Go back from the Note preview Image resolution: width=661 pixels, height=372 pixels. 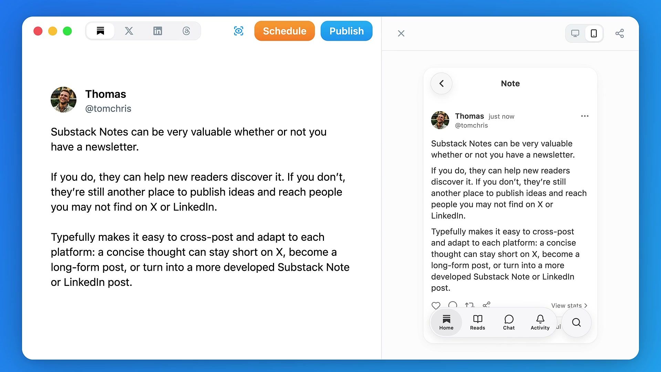(441, 83)
